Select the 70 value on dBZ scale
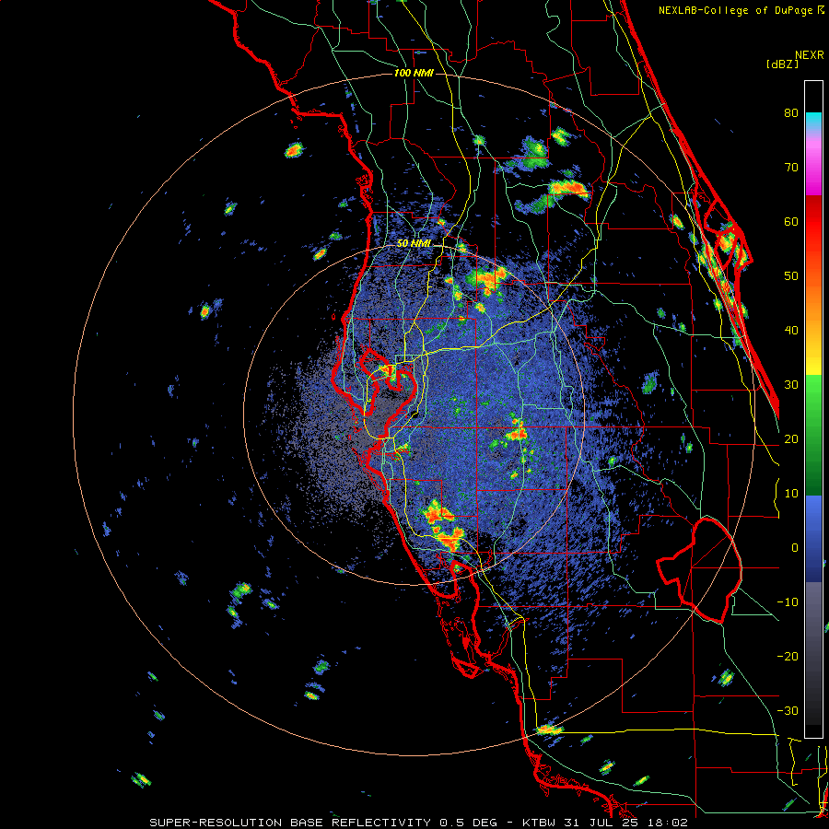This screenshot has height=829, width=829. [x=791, y=168]
